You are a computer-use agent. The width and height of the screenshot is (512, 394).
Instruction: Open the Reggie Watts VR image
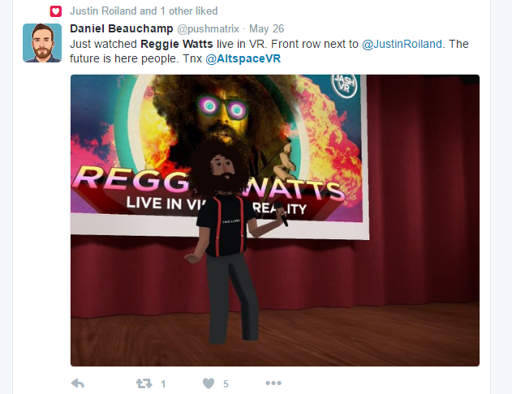coord(275,221)
